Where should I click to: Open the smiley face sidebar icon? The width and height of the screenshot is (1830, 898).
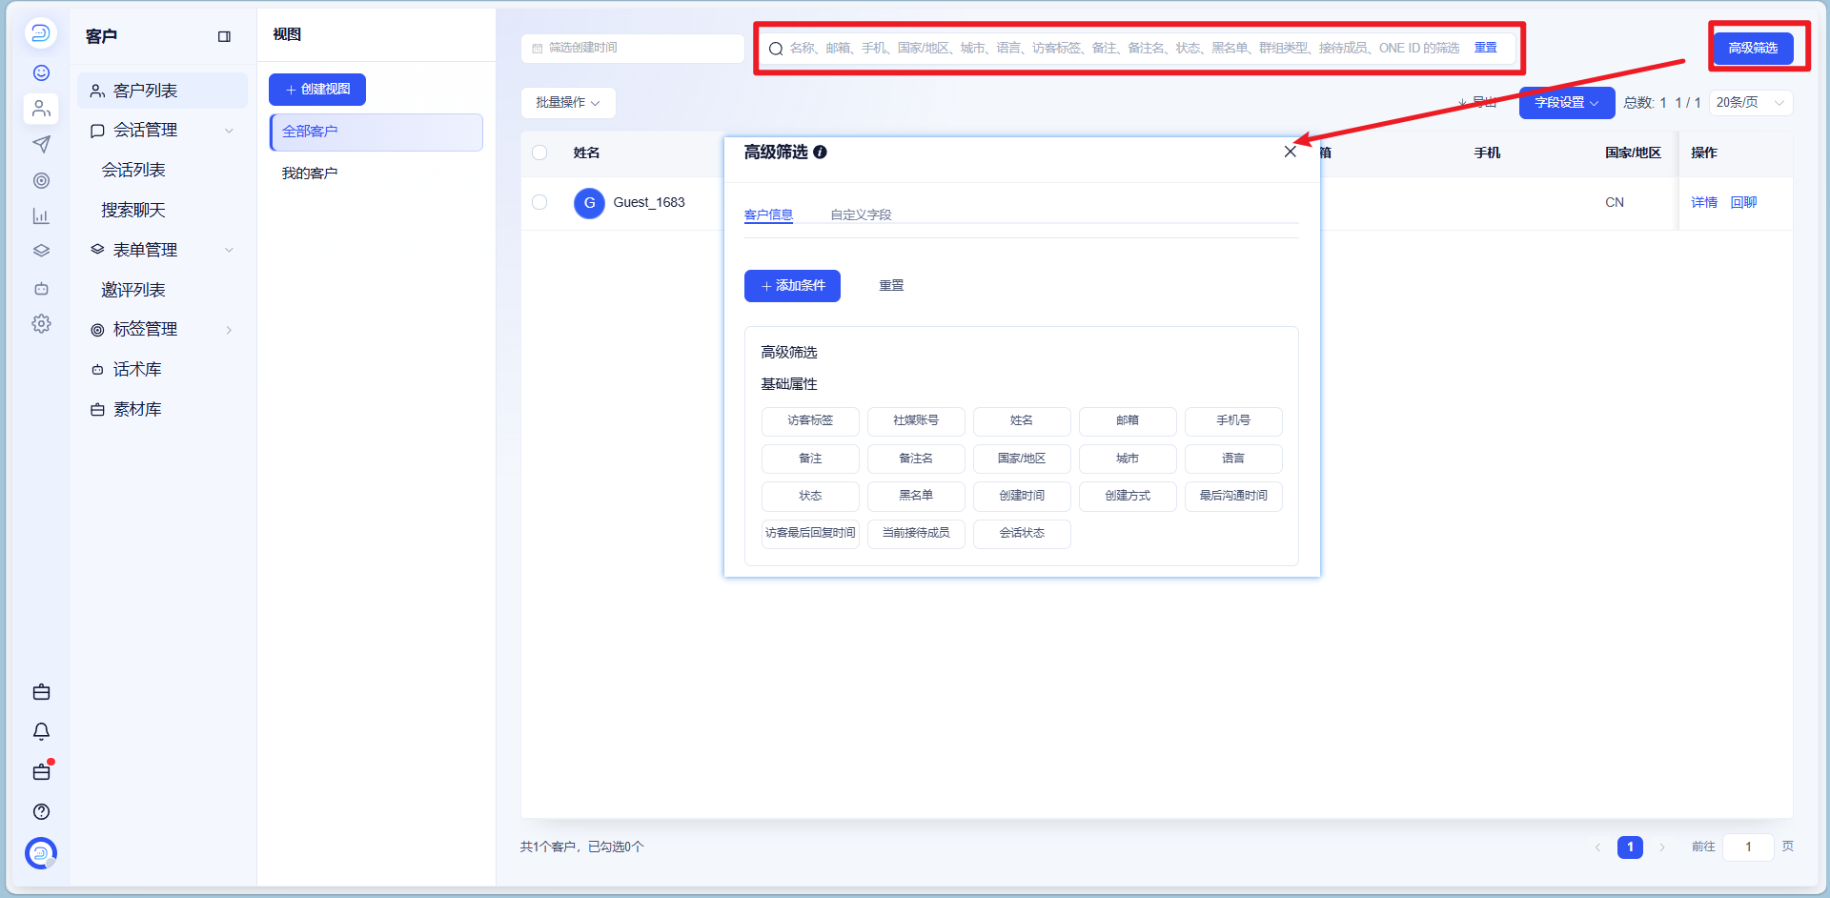tap(41, 72)
